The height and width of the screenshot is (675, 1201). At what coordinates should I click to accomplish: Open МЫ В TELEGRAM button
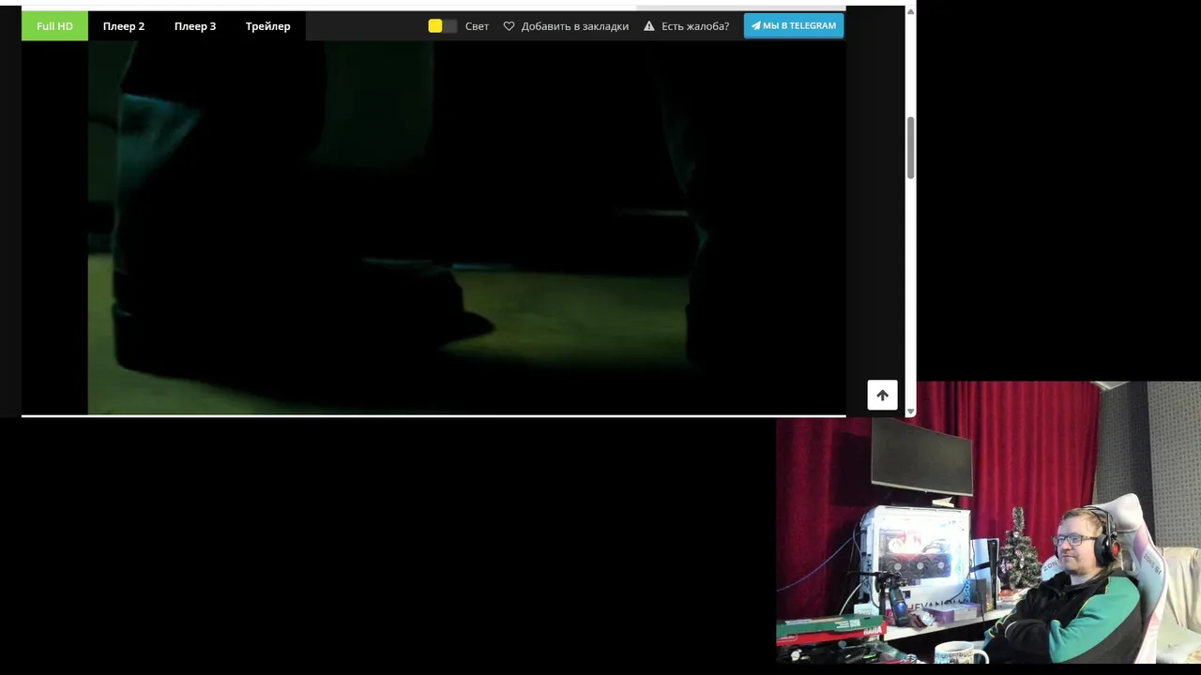pos(794,25)
